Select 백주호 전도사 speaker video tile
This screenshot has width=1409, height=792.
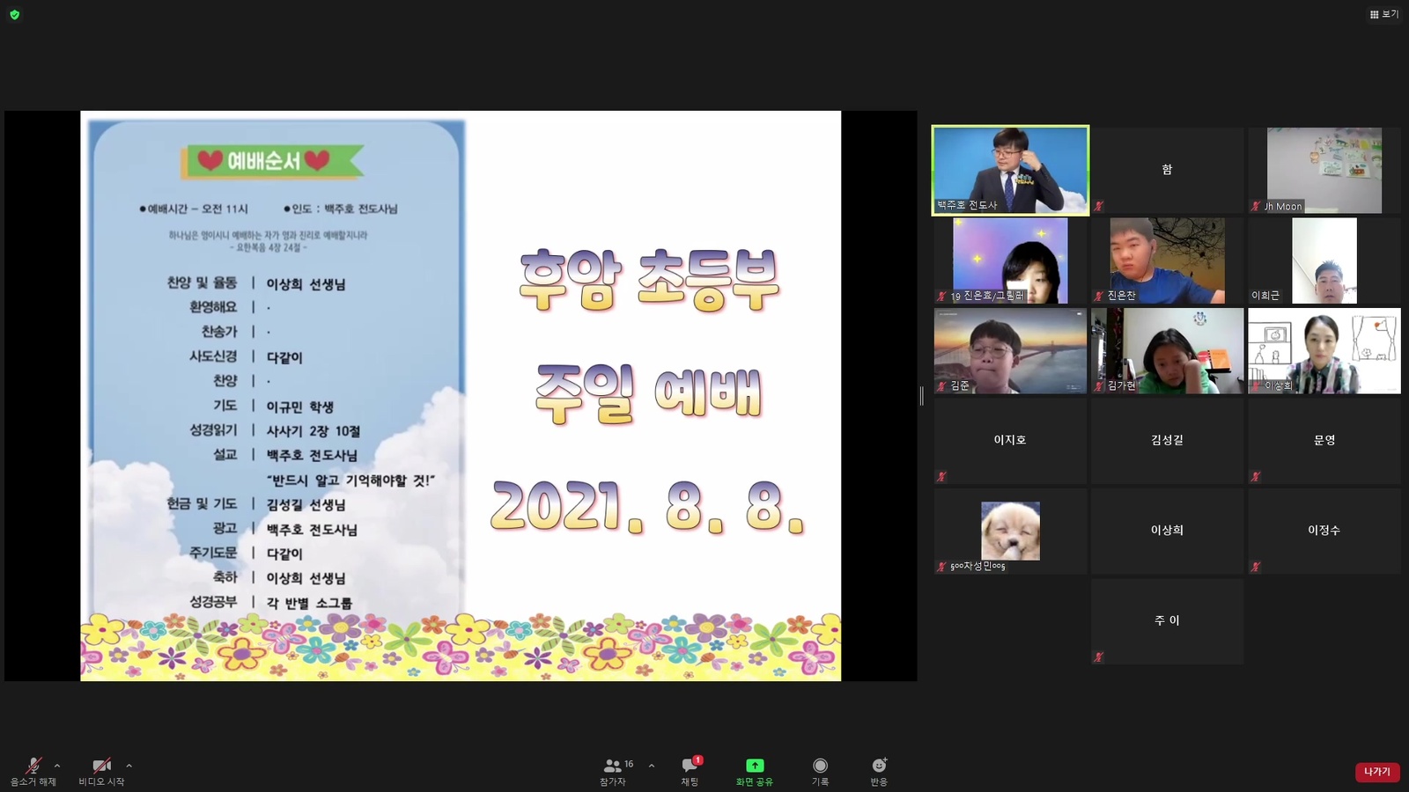point(1010,170)
